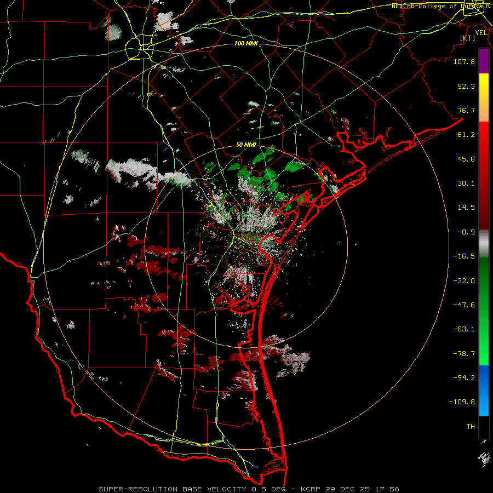
Task: Click the 100 NMI range ring label
Action: tap(246, 43)
